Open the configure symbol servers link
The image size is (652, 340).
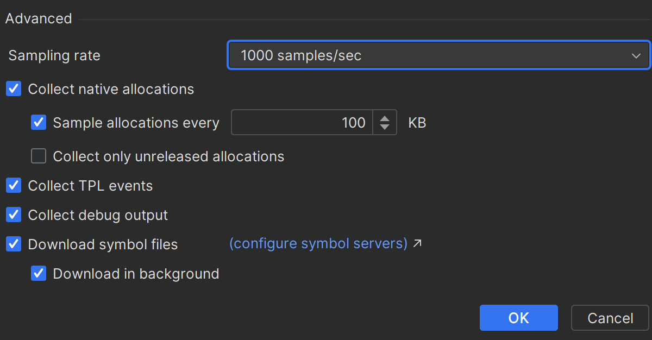pyautogui.click(x=318, y=244)
